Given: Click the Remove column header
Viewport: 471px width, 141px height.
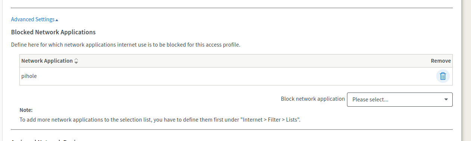Looking at the screenshot, I should pyautogui.click(x=441, y=61).
